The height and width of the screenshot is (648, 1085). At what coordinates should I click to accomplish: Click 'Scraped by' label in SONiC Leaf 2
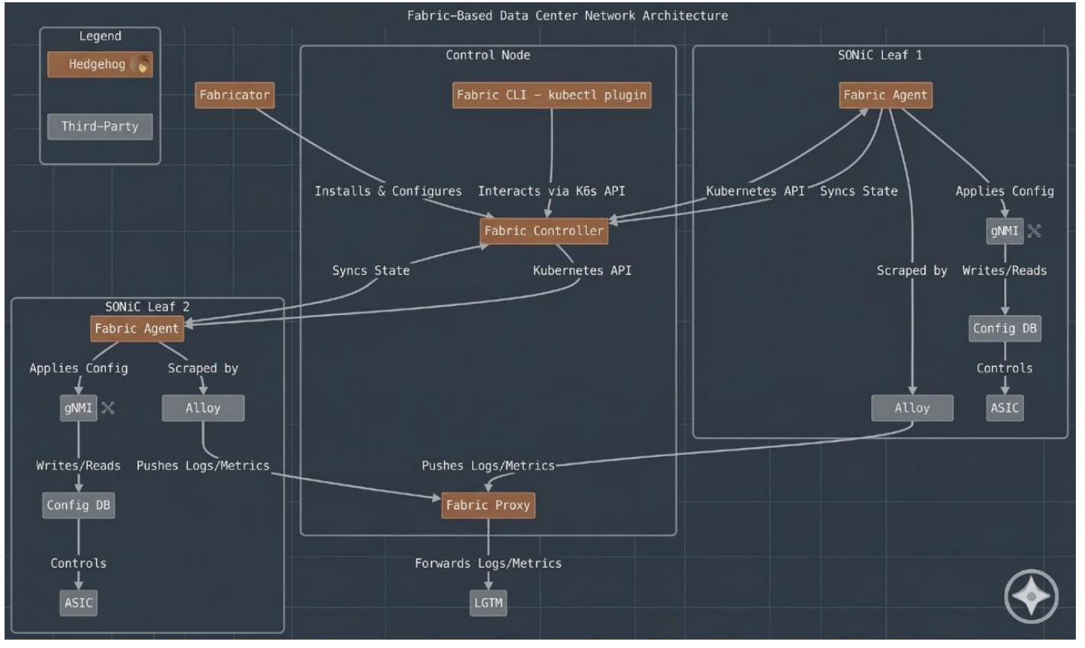click(203, 368)
